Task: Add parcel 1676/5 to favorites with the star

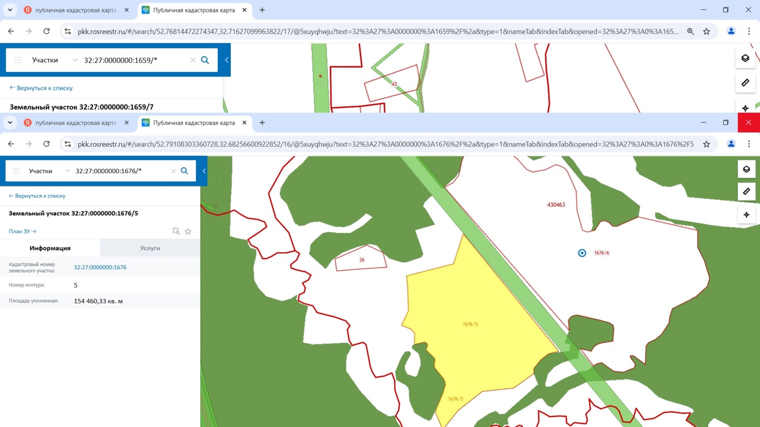Action: tap(188, 231)
